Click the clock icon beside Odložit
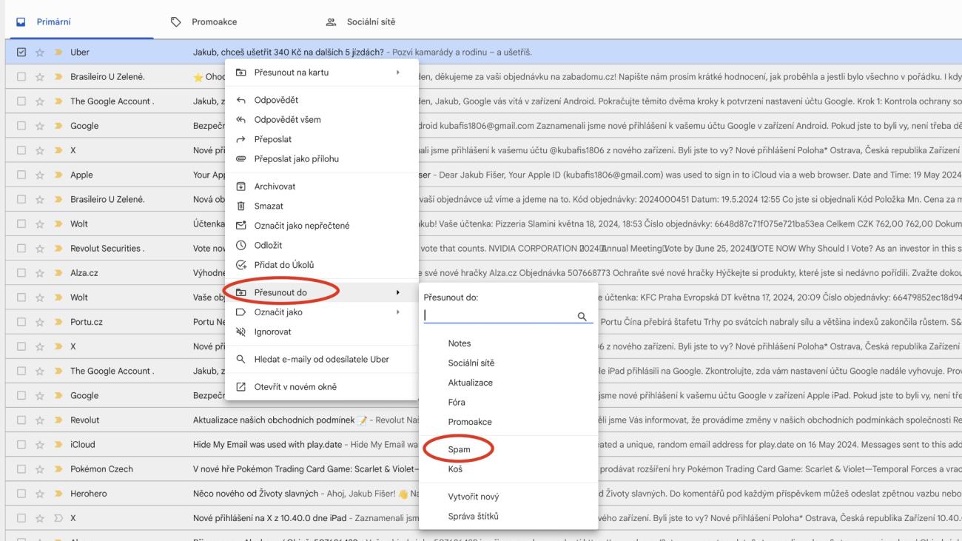The height and width of the screenshot is (541, 962). 240,245
